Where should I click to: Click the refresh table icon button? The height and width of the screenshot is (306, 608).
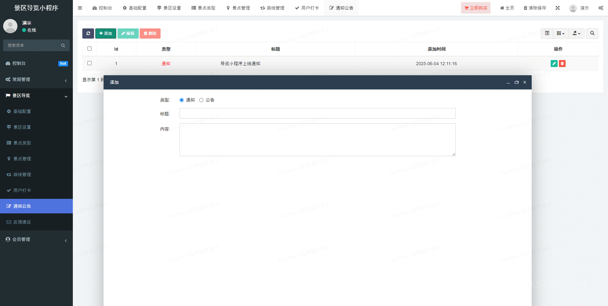88,33
